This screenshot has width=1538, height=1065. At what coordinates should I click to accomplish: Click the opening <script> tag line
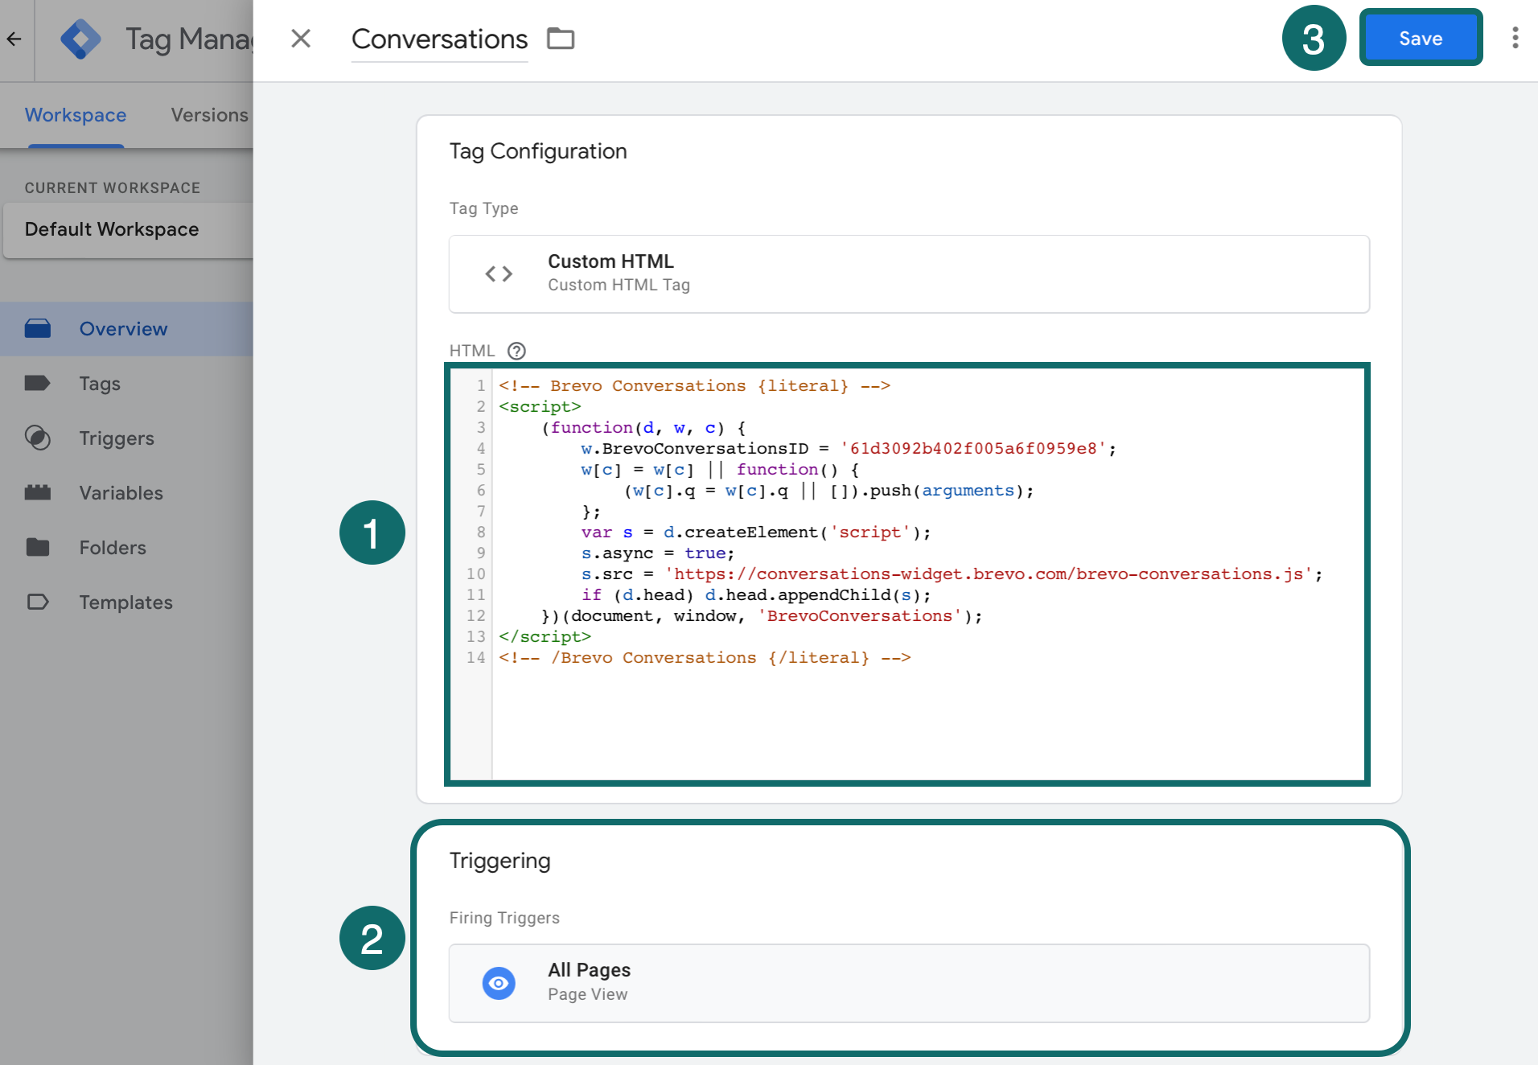pyautogui.click(x=540, y=407)
